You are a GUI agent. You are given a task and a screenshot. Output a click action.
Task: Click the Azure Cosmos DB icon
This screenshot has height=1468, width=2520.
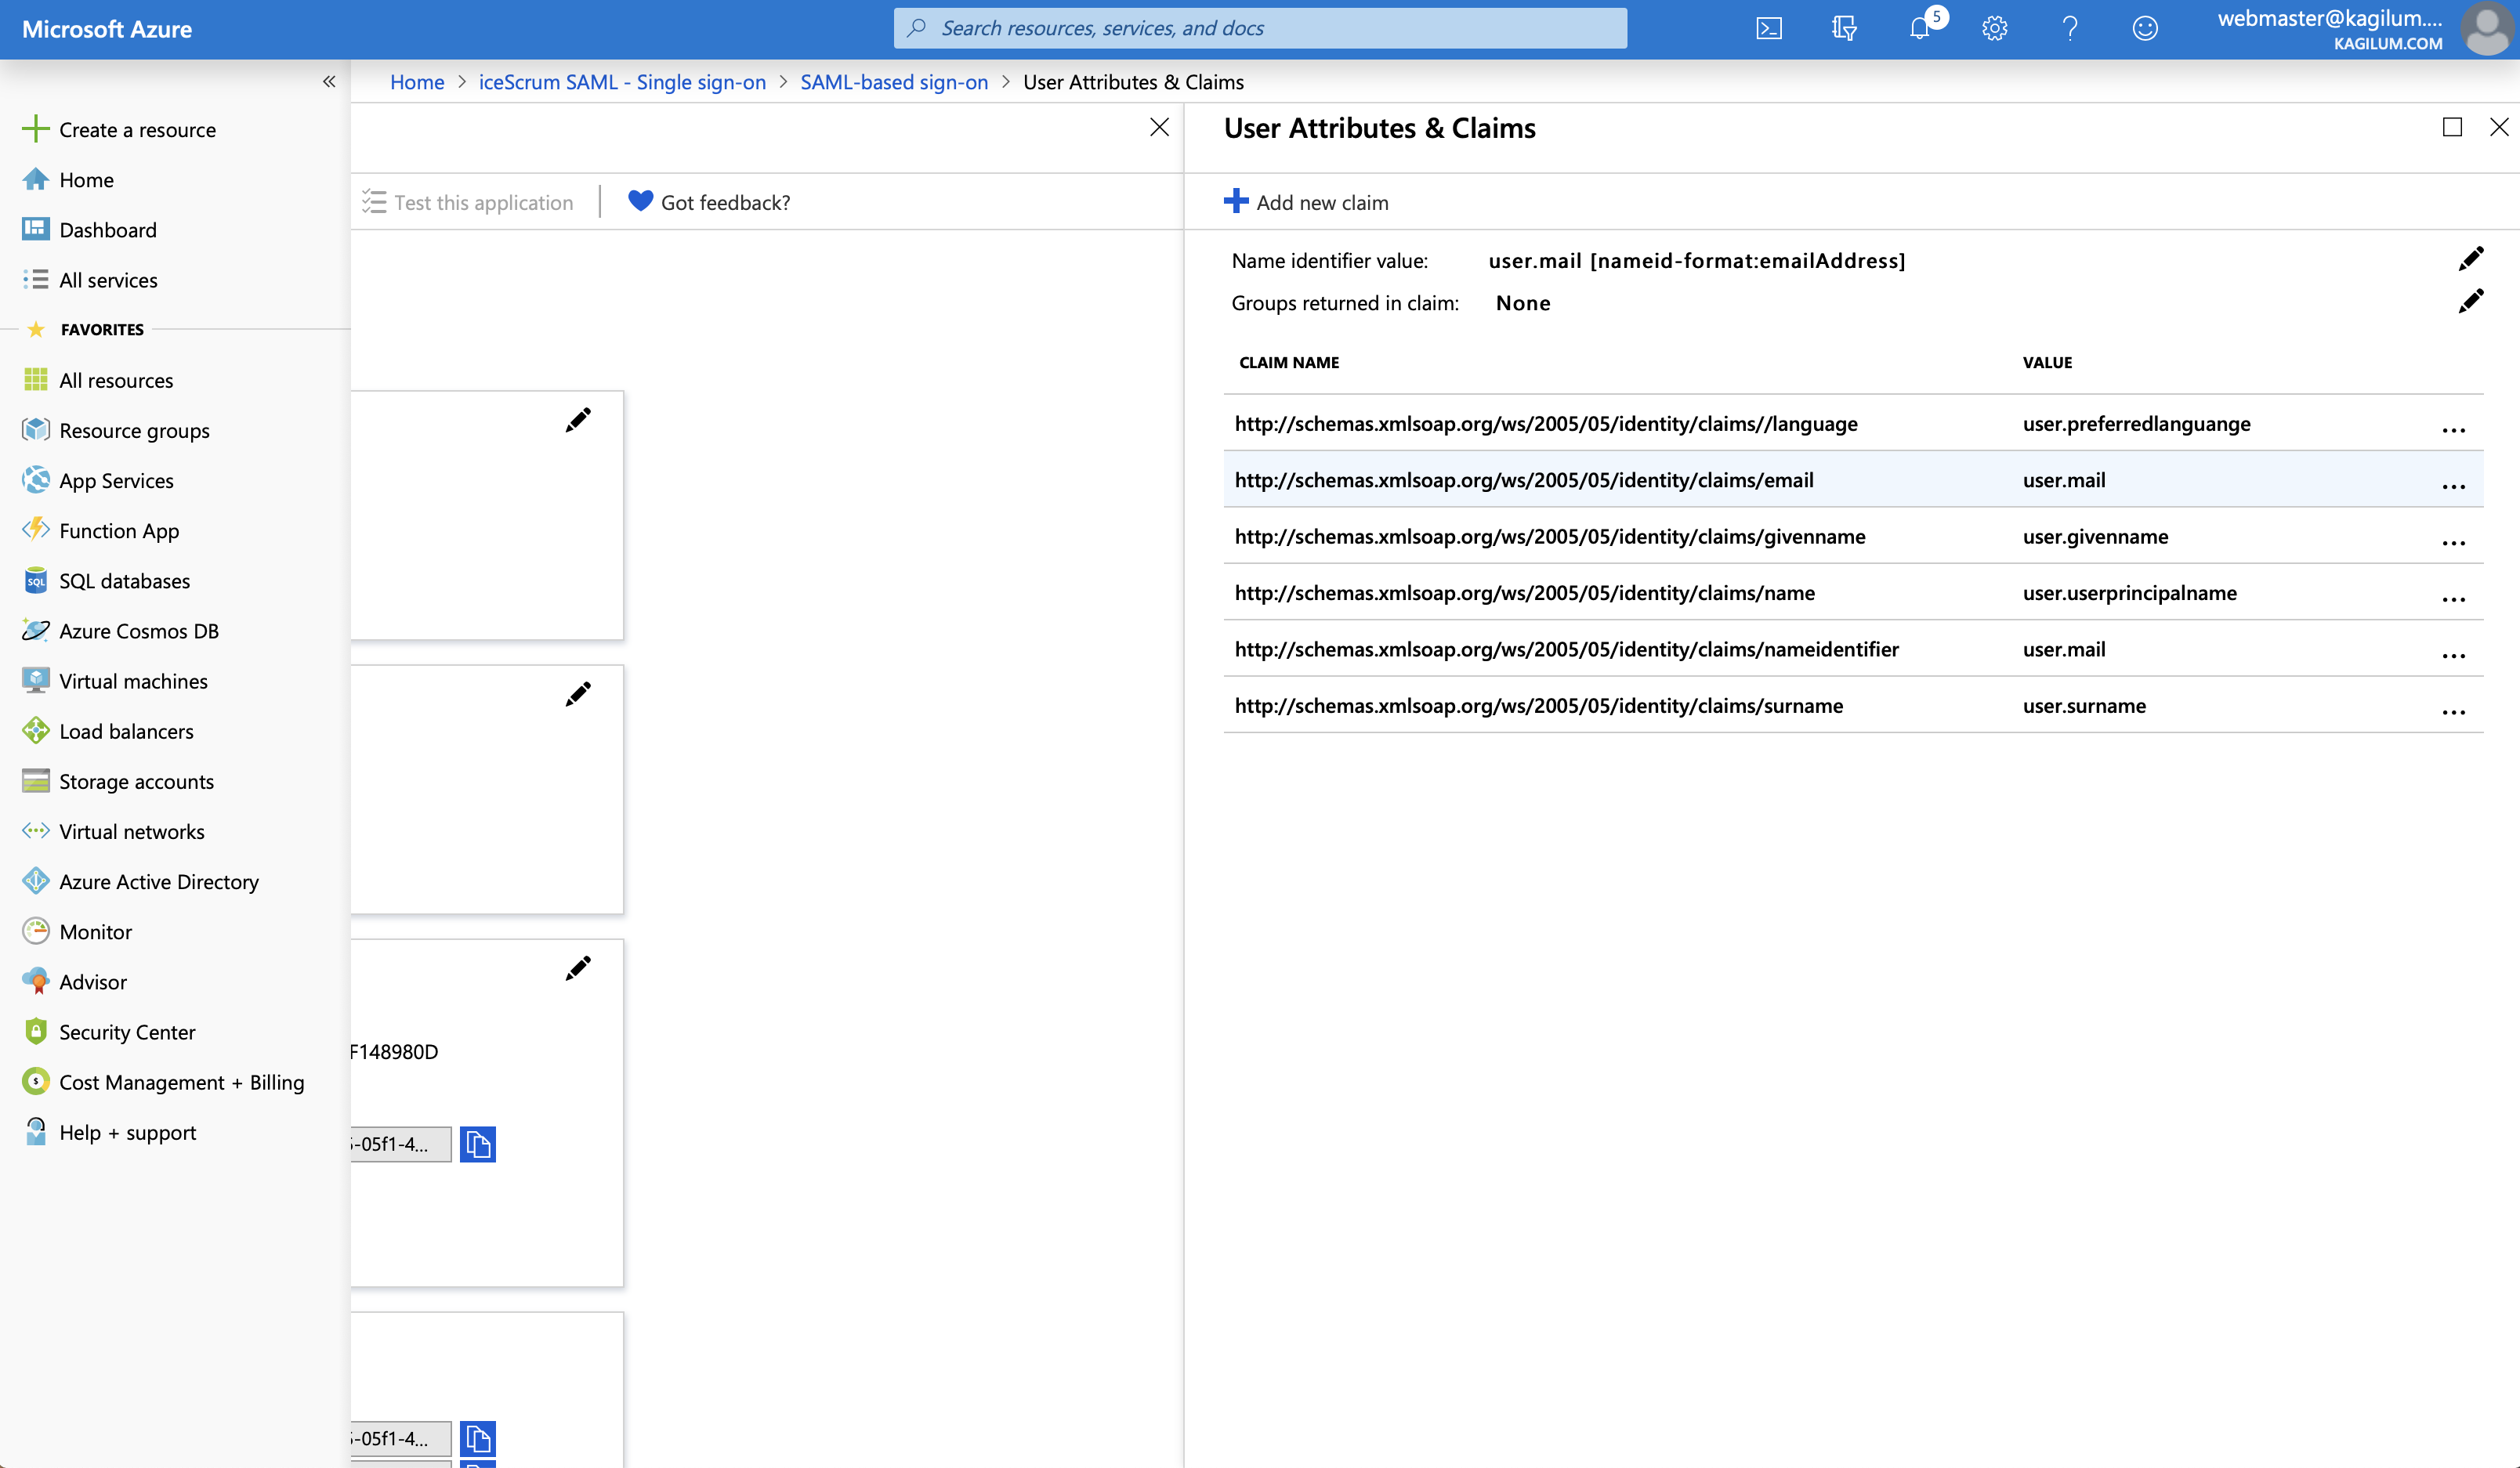[36, 631]
